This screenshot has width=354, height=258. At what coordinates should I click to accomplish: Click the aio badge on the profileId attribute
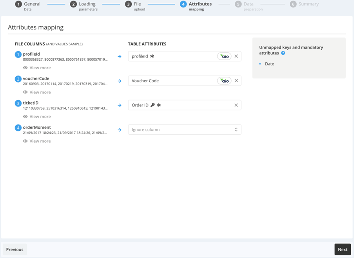click(224, 56)
